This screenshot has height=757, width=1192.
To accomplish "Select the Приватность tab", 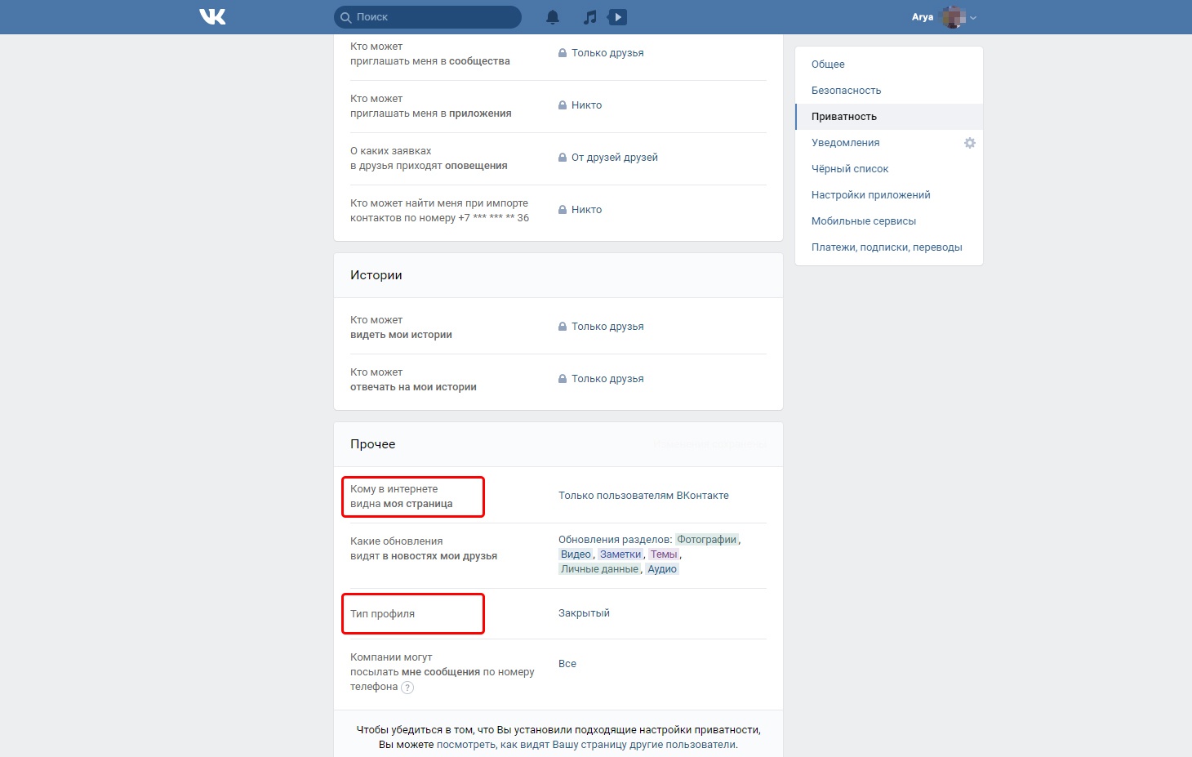I will tap(889, 117).
